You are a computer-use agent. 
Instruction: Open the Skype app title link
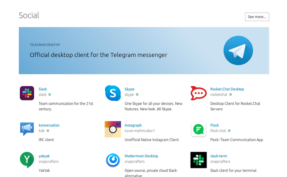tap(129, 89)
